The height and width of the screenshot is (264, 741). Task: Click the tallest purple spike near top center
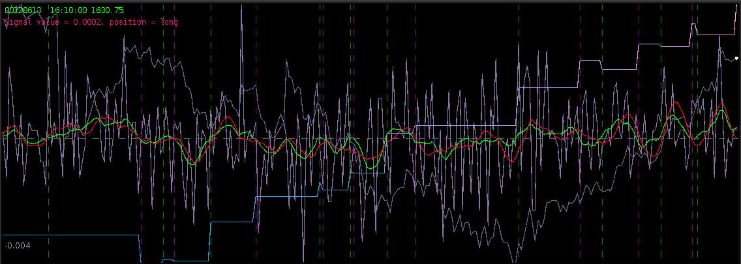coord(241,8)
